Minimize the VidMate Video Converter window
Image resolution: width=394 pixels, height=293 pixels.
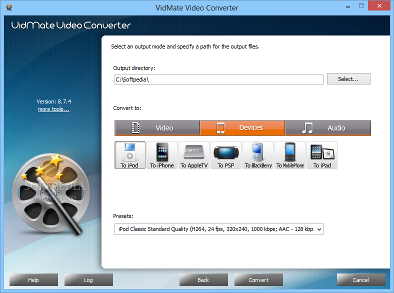coord(348,6)
